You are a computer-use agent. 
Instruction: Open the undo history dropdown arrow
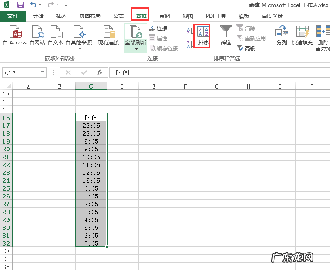click(x=40, y=5)
